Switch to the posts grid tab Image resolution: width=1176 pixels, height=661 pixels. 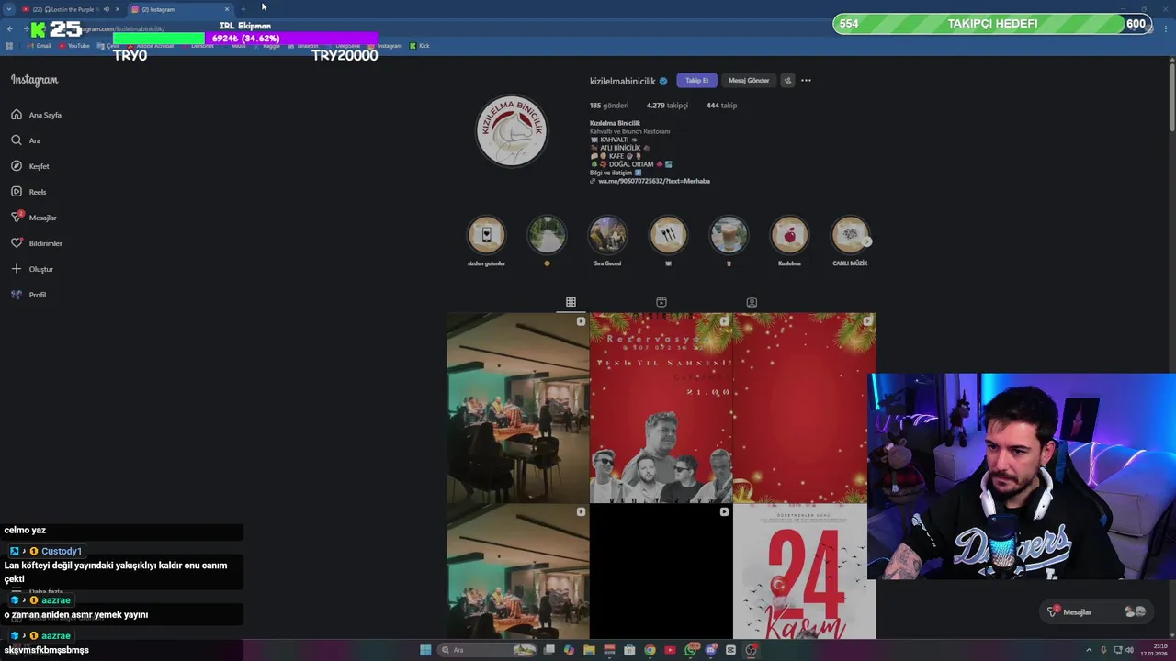point(571,302)
